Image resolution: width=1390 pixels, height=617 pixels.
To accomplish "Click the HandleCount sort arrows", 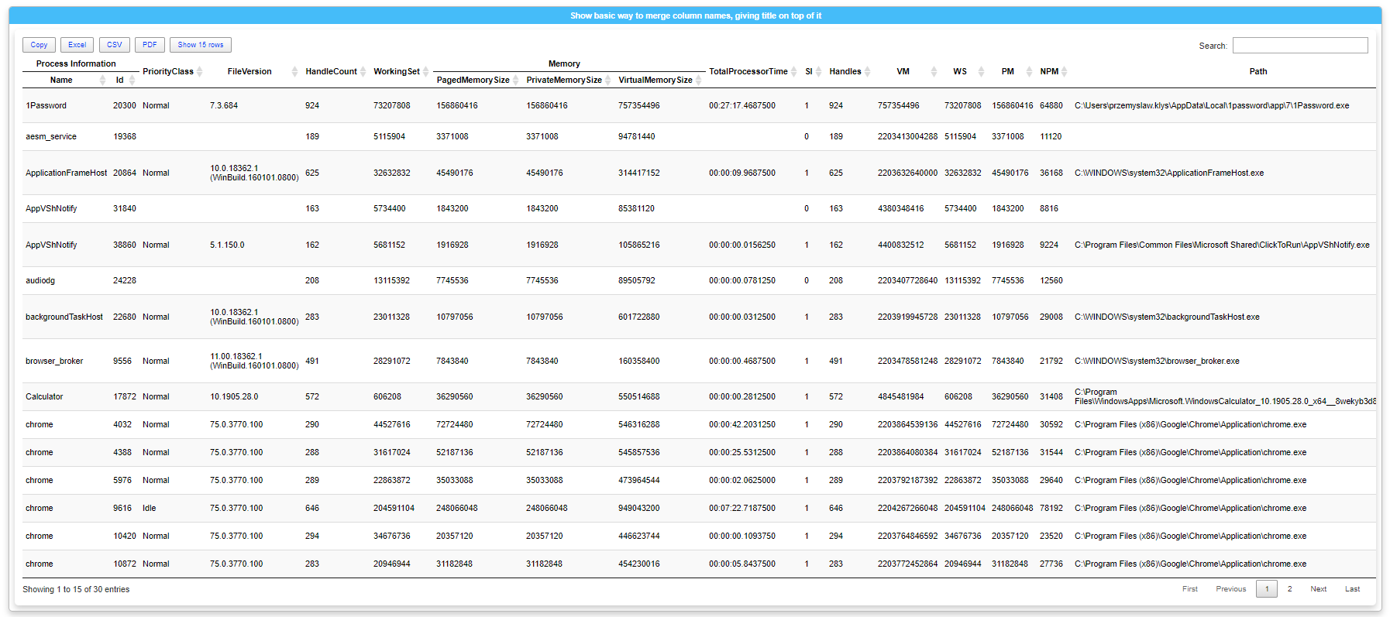I will pyautogui.click(x=363, y=72).
